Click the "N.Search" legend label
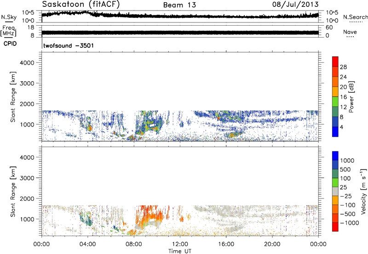This screenshot has width=368, height=254. pyautogui.click(x=355, y=17)
